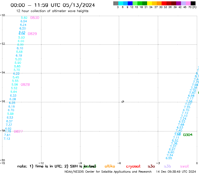Click the orange altika satellite label

[110, 166]
